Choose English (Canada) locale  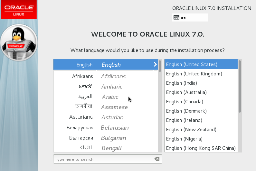point(201,101)
